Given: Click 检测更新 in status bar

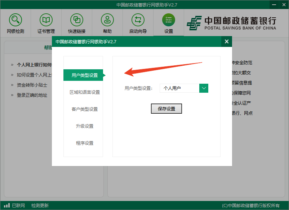Looking at the screenshot, I should [40, 205].
